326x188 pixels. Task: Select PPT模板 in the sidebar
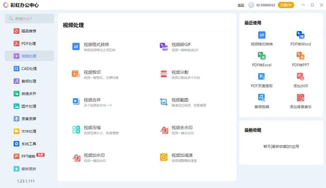click(x=29, y=156)
